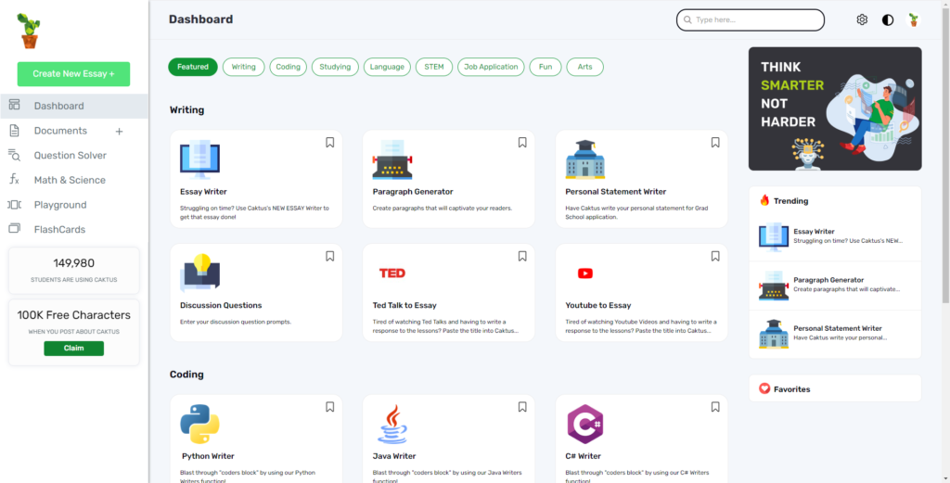The image size is (950, 483).
Task: Claim the 100K free characters
Action: click(x=73, y=349)
